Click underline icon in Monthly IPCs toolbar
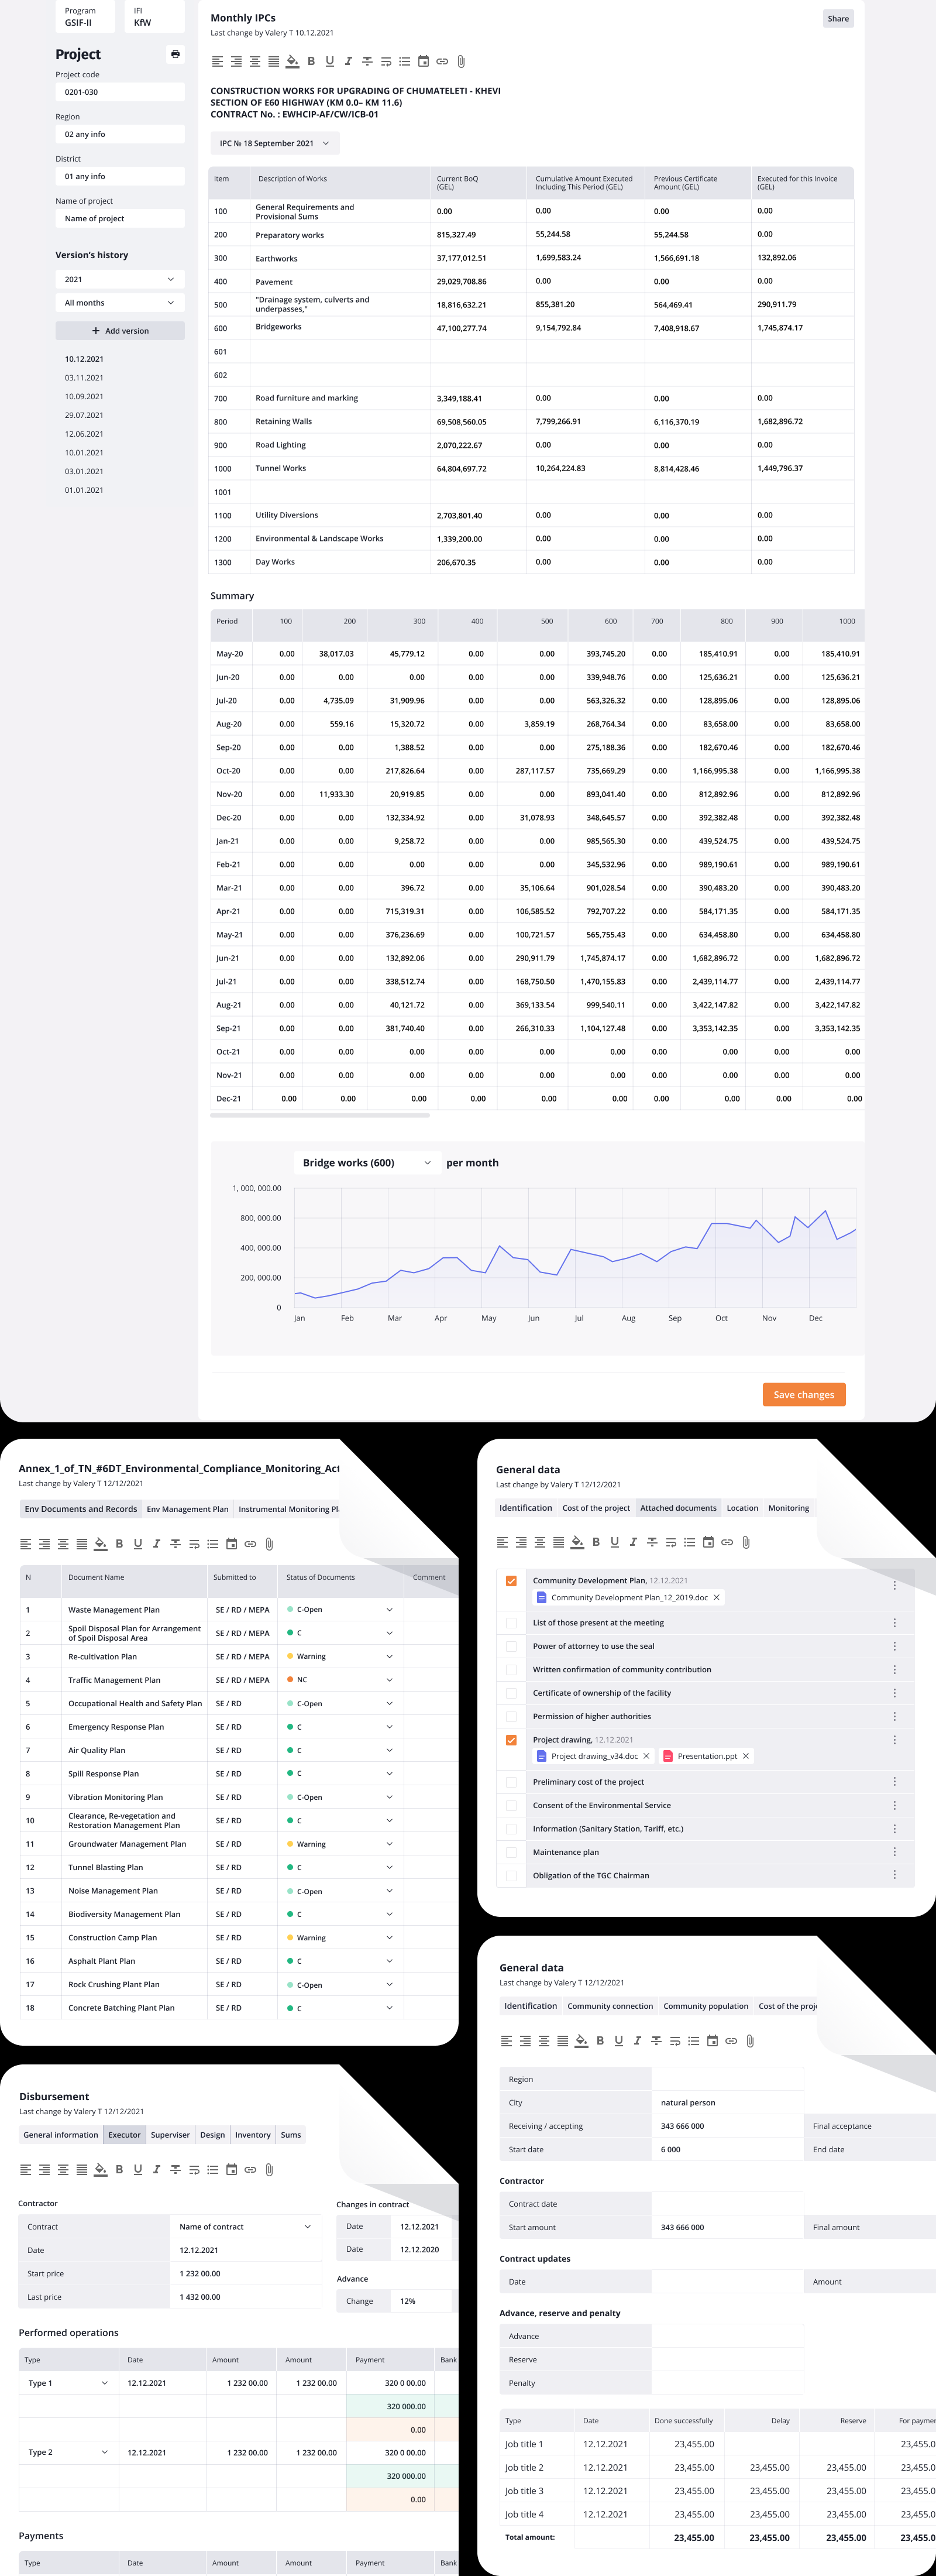936x2576 pixels. (x=330, y=61)
